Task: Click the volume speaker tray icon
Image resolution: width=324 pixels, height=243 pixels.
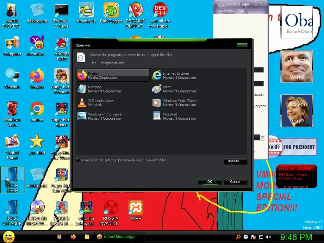Action: [269, 237]
